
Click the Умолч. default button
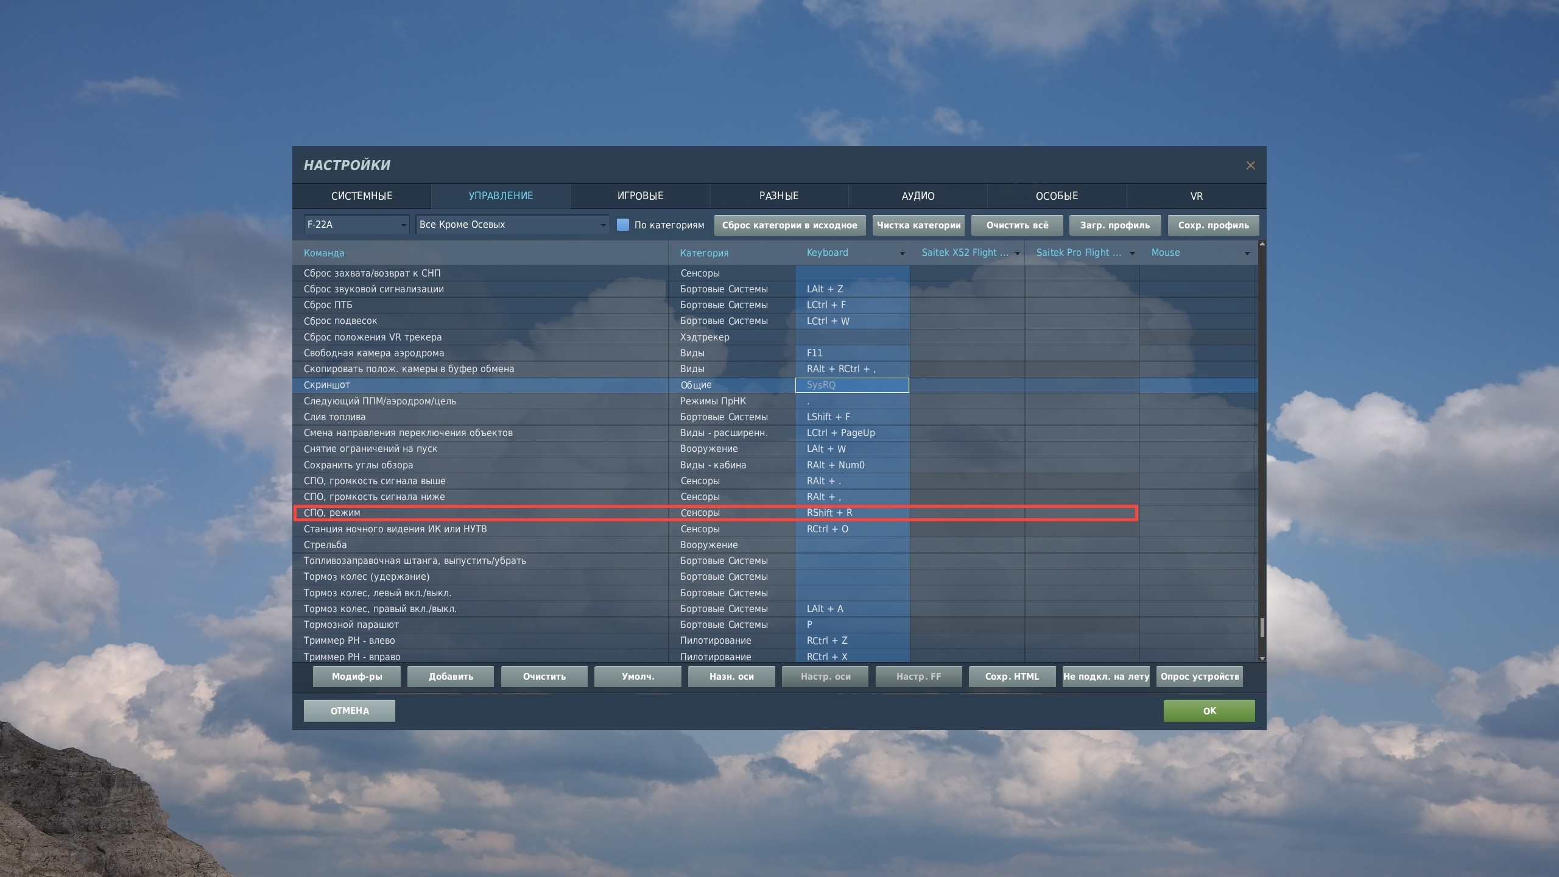(638, 677)
